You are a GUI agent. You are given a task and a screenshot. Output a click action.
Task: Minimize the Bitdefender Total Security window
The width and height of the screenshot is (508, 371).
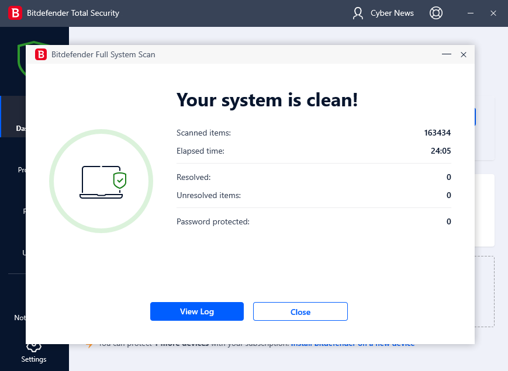pyautogui.click(x=471, y=13)
